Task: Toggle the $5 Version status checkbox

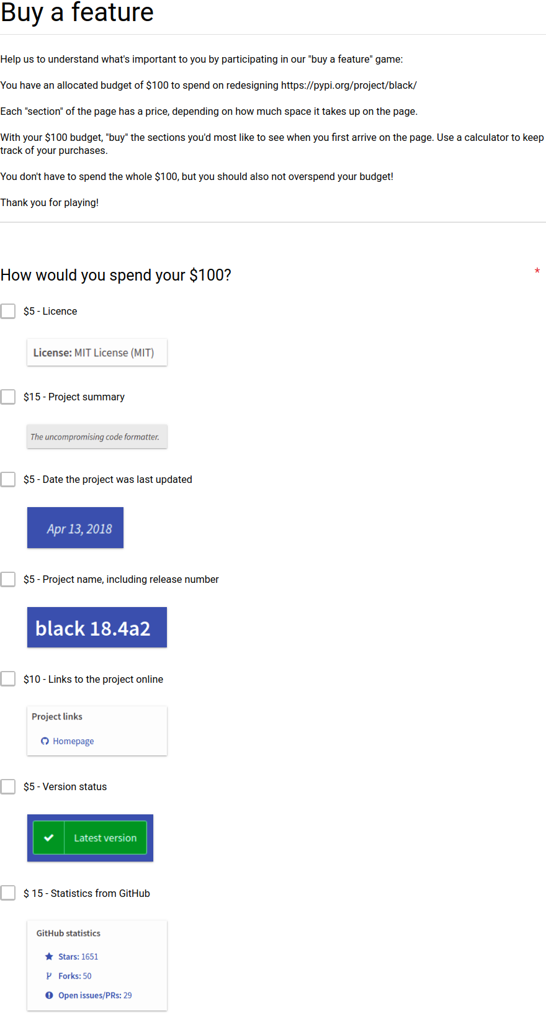Action: pyautogui.click(x=8, y=786)
